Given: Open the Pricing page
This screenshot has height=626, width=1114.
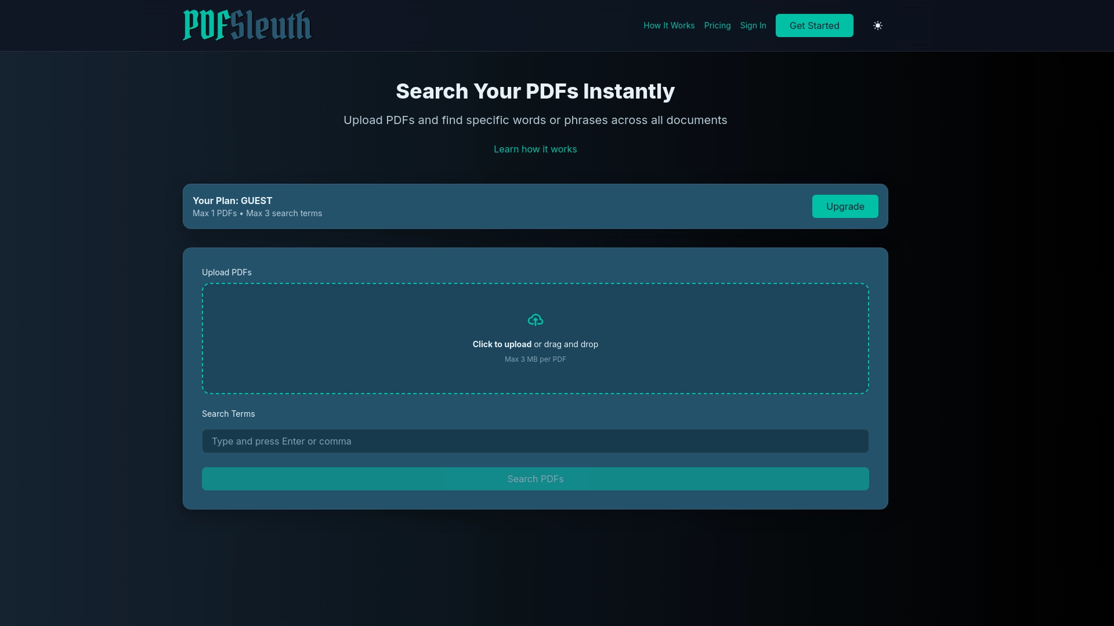Looking at the screenshot, I should 717,26.
